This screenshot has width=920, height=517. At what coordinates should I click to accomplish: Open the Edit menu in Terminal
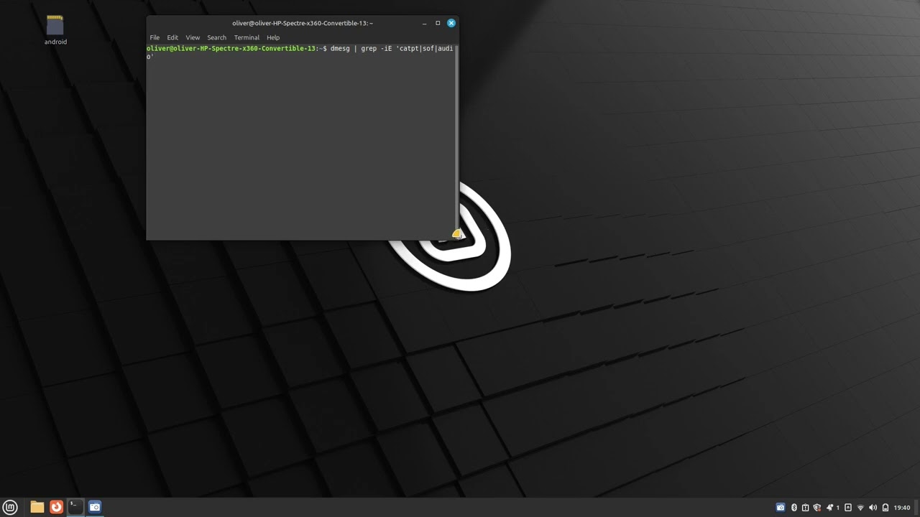point(172,37)
